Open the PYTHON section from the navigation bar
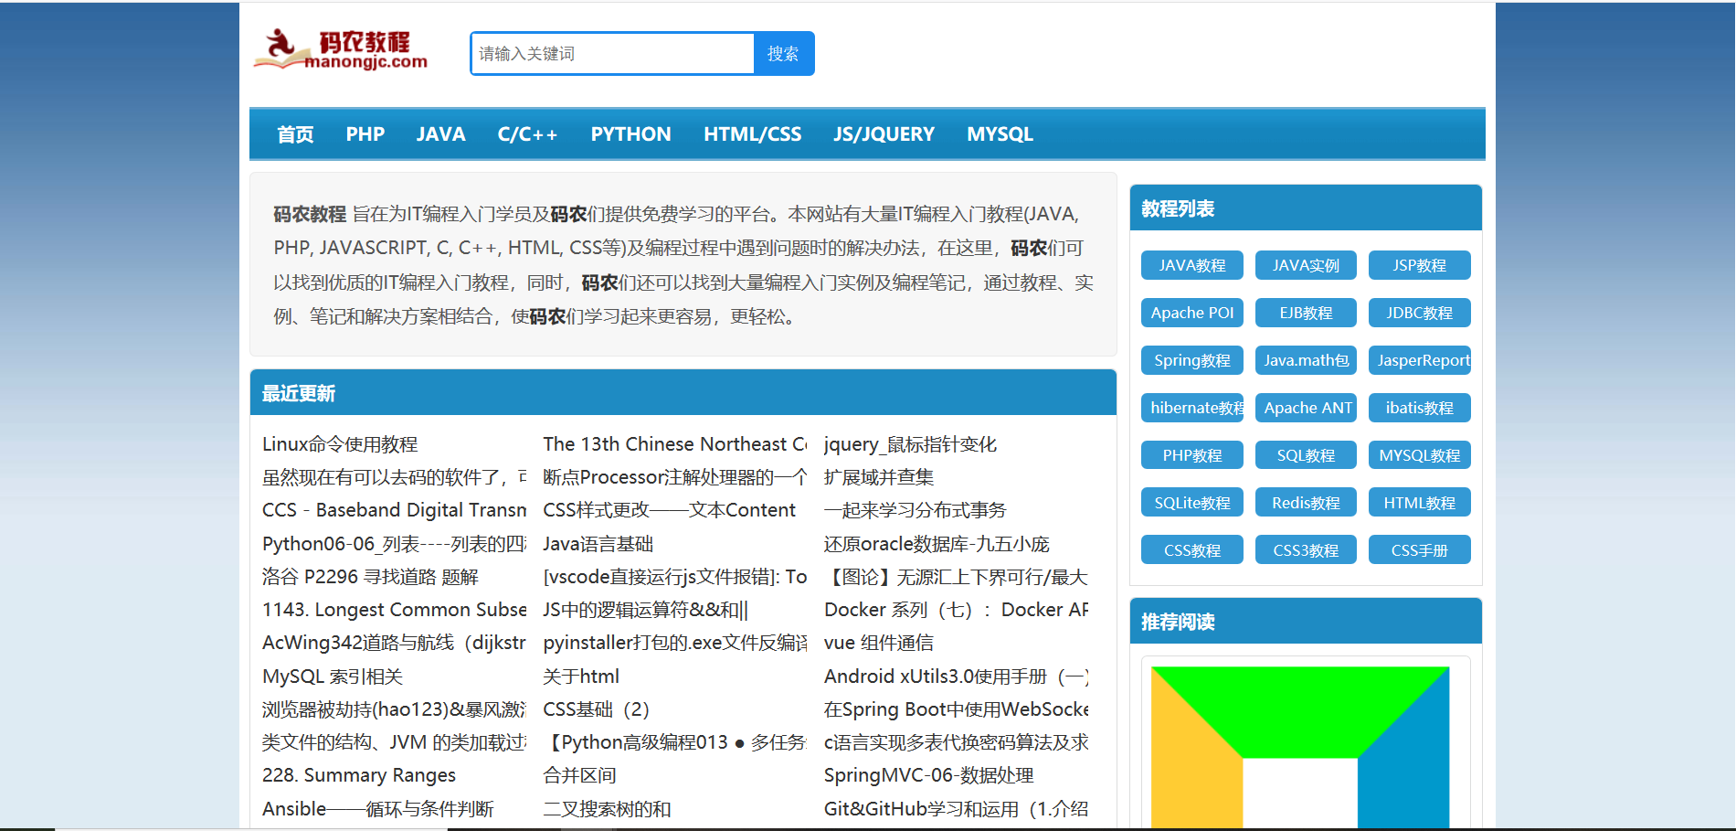 (x=630, y=133)
